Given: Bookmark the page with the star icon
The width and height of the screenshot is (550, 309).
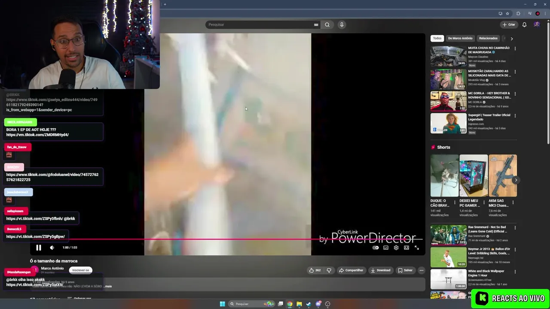Looking at the screenshot, I should click(507, 13).
